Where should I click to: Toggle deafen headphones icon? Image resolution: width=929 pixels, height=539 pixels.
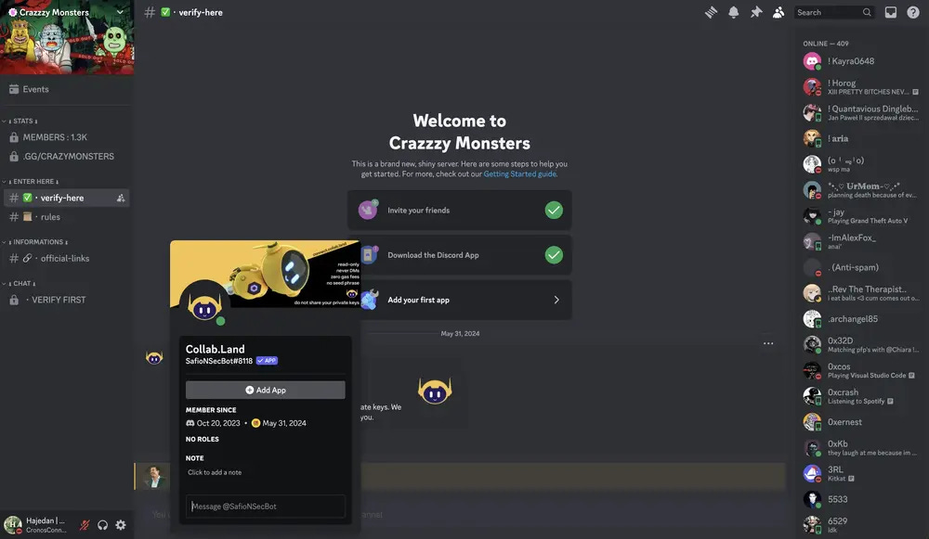point(102,525)
